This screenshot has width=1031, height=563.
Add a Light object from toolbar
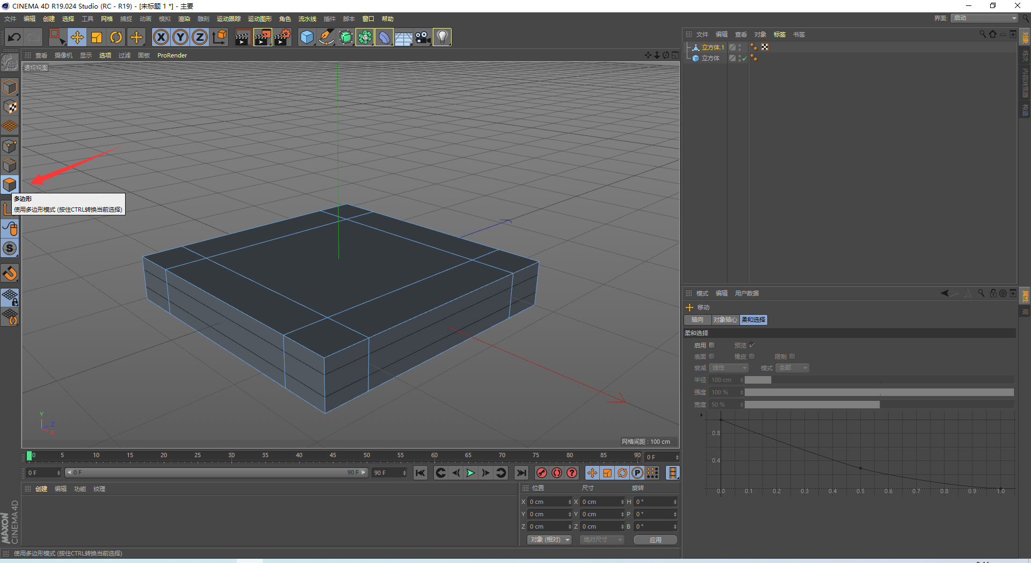442,37
